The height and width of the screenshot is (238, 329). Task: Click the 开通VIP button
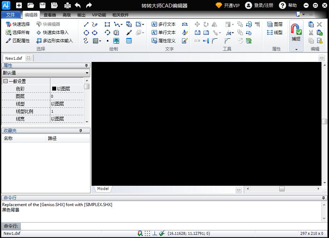click(227, 5)
